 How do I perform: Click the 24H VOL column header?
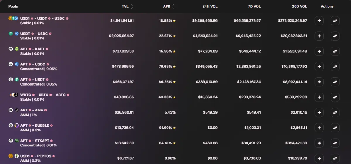[210, 6]
